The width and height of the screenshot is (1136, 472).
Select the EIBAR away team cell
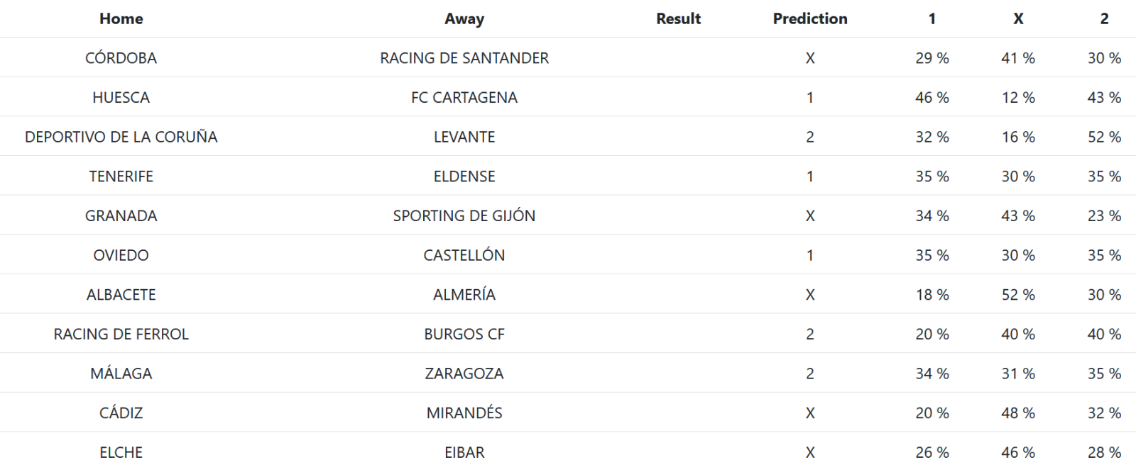[464, 452]
